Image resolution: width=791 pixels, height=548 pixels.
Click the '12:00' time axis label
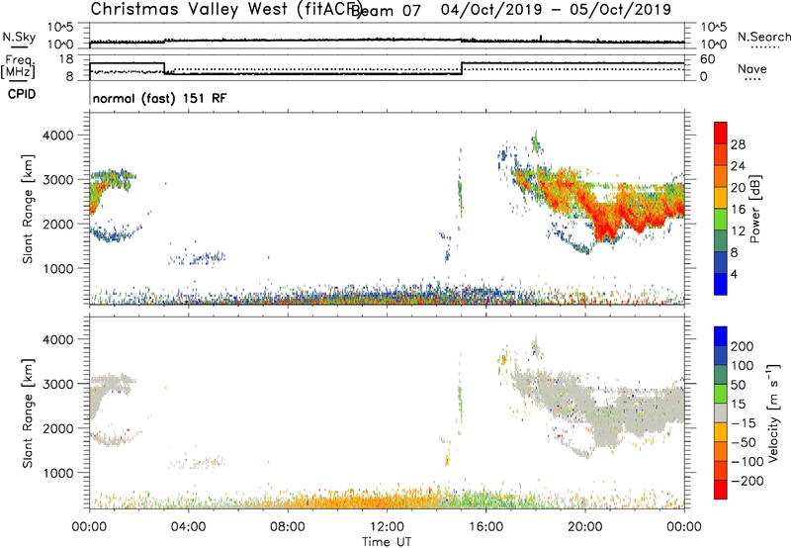point(387,527)
